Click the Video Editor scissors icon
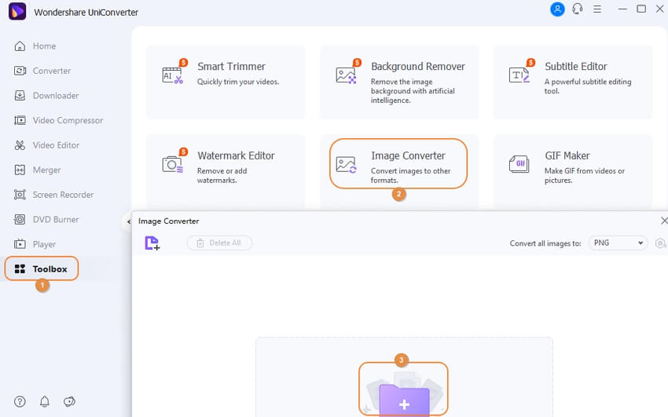 point(20,145)
